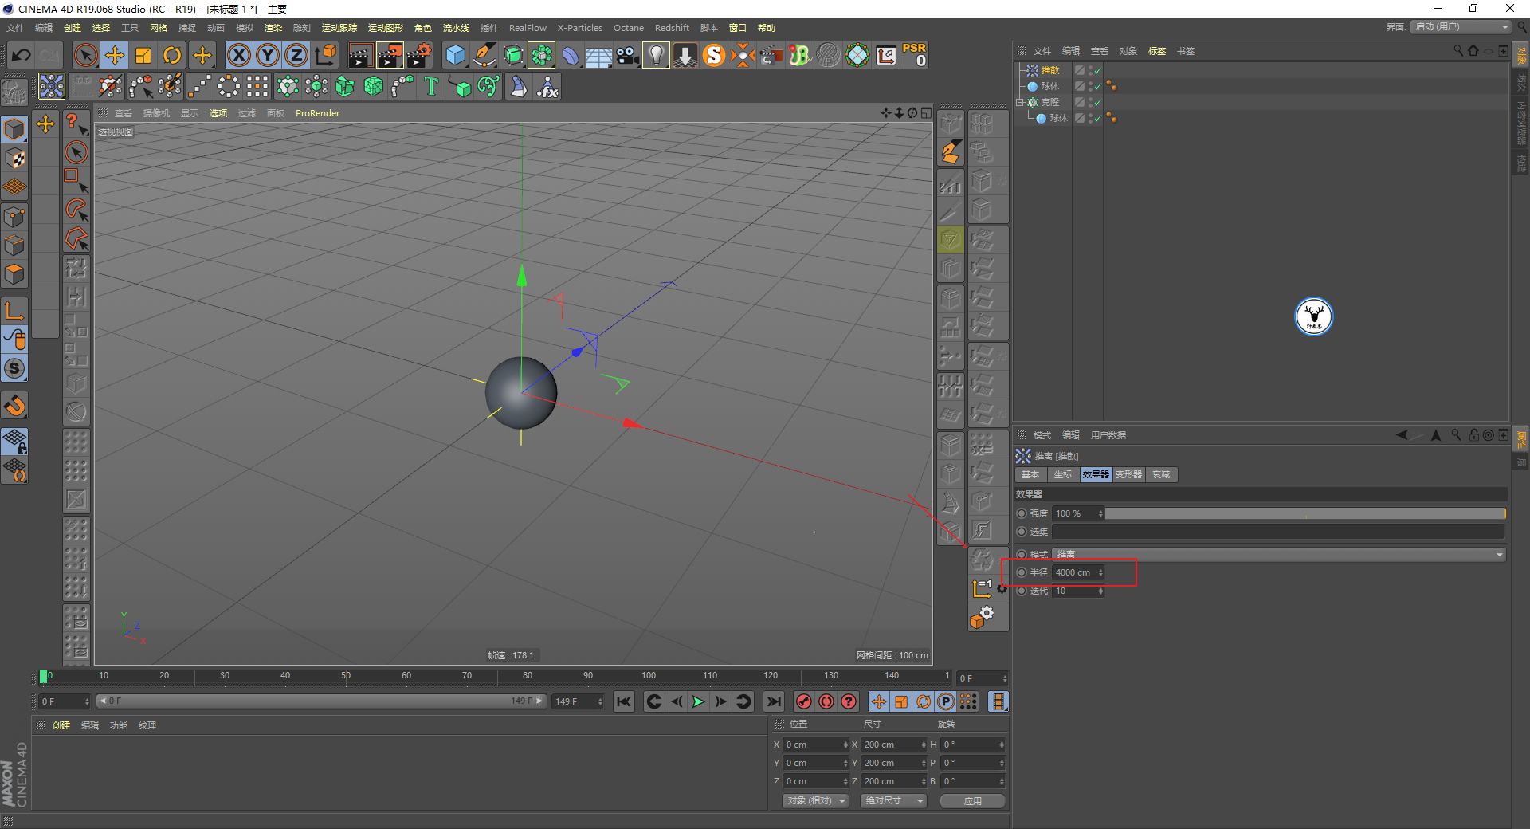
Task: Click the 强度 percentage stepper arrows
Action: click(1100, 513)
